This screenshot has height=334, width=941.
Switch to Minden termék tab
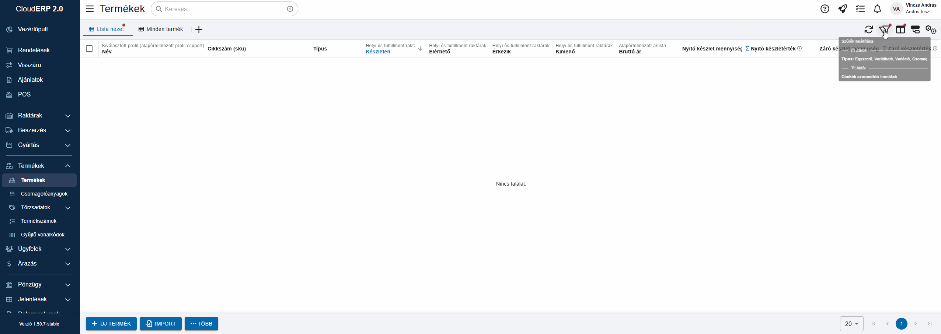161,29
